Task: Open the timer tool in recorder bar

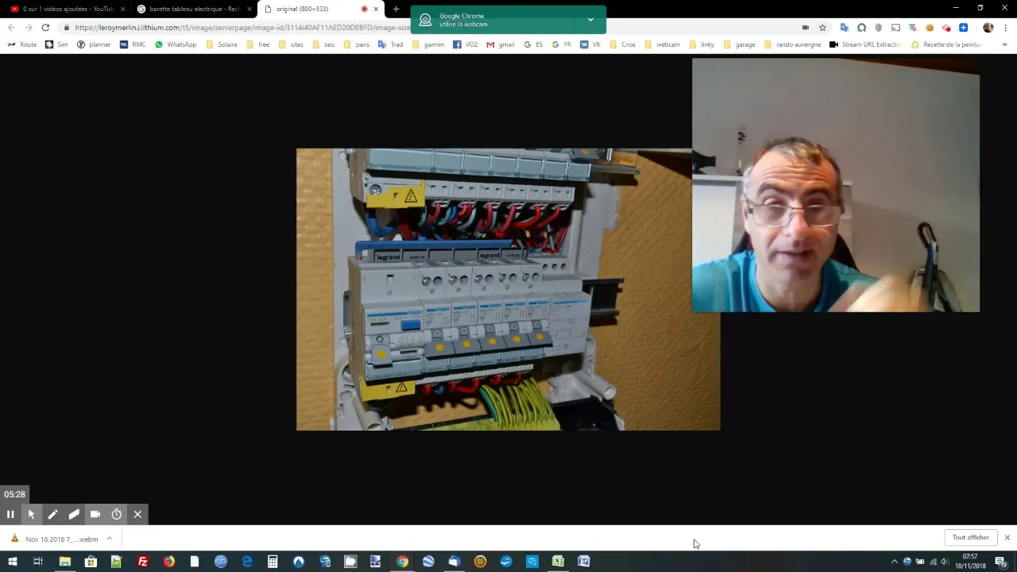Action: (117, 514)
